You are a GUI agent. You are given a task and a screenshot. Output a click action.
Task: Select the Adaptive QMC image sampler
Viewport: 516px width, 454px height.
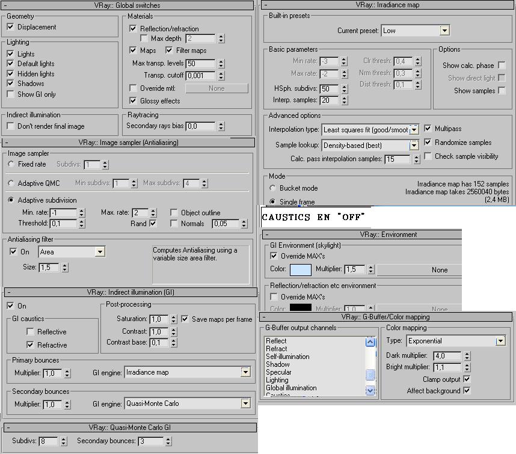[x=11, y=183]
